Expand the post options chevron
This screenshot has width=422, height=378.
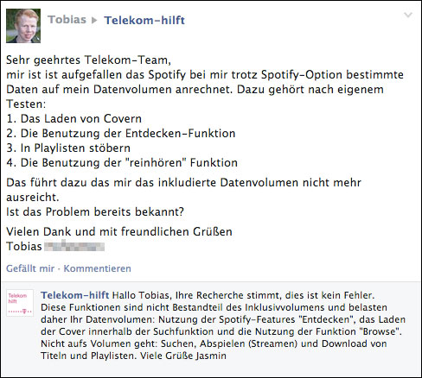[408, 16]
